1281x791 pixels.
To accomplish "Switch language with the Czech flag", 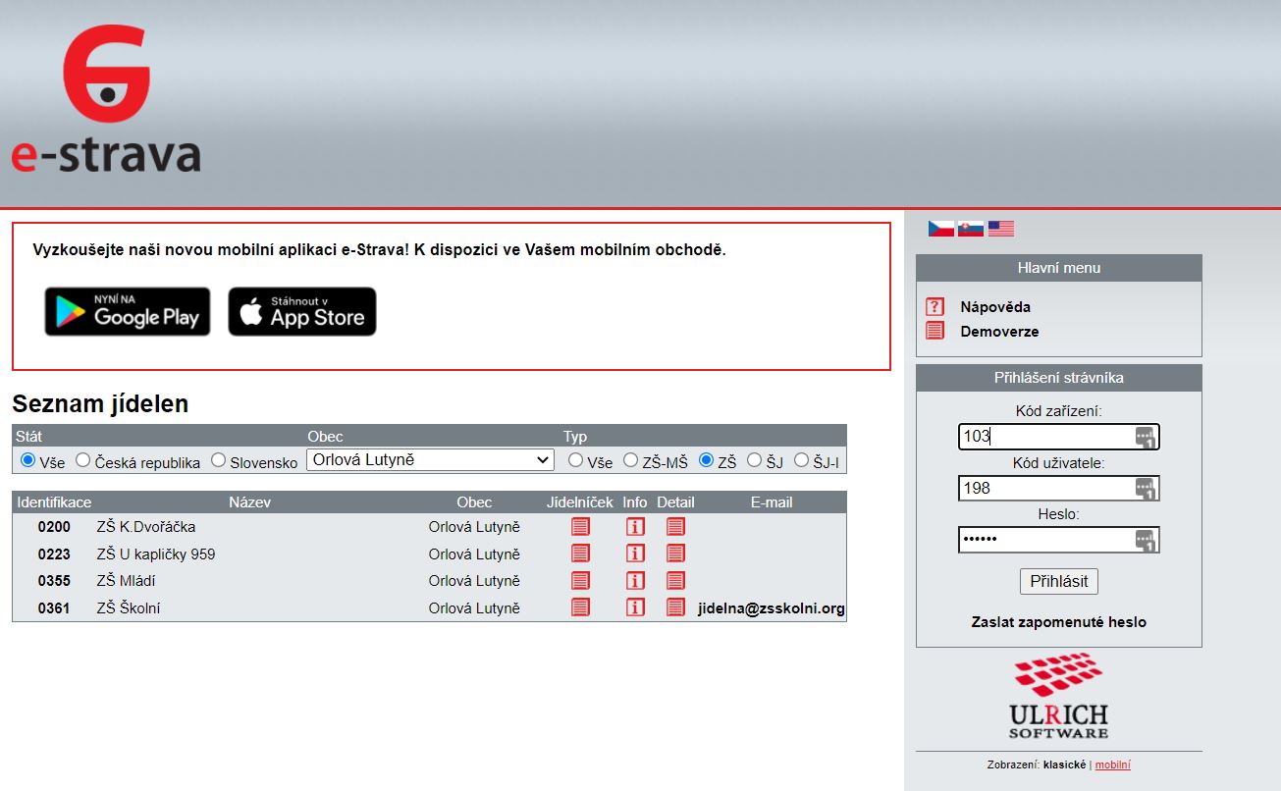I will pos(941,229).
